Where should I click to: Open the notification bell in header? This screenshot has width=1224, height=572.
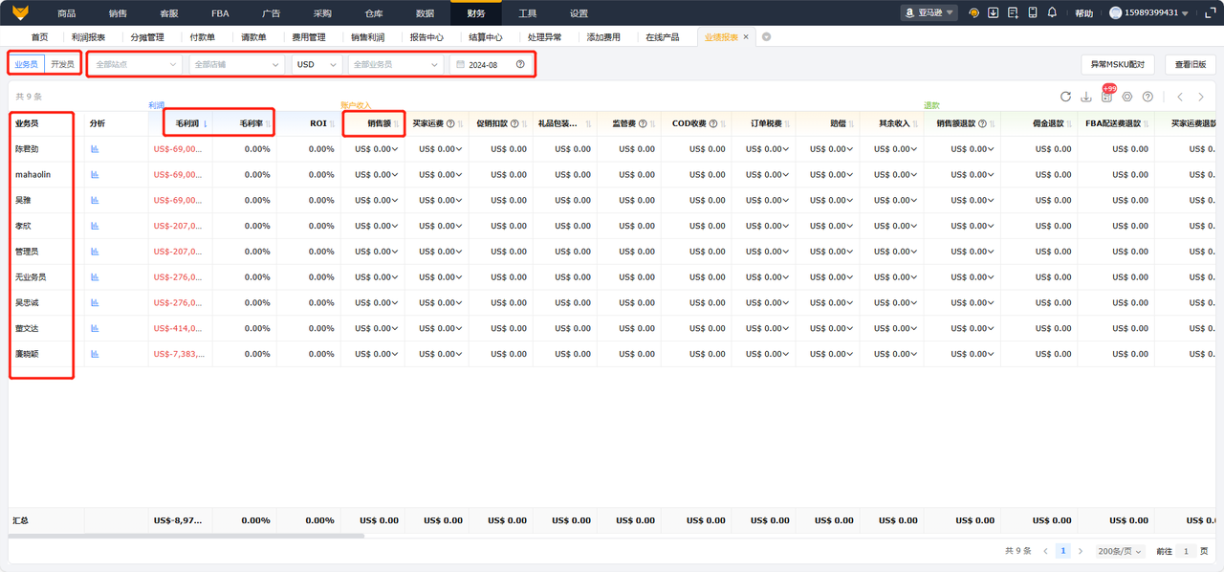click(x=1052, y=12)
